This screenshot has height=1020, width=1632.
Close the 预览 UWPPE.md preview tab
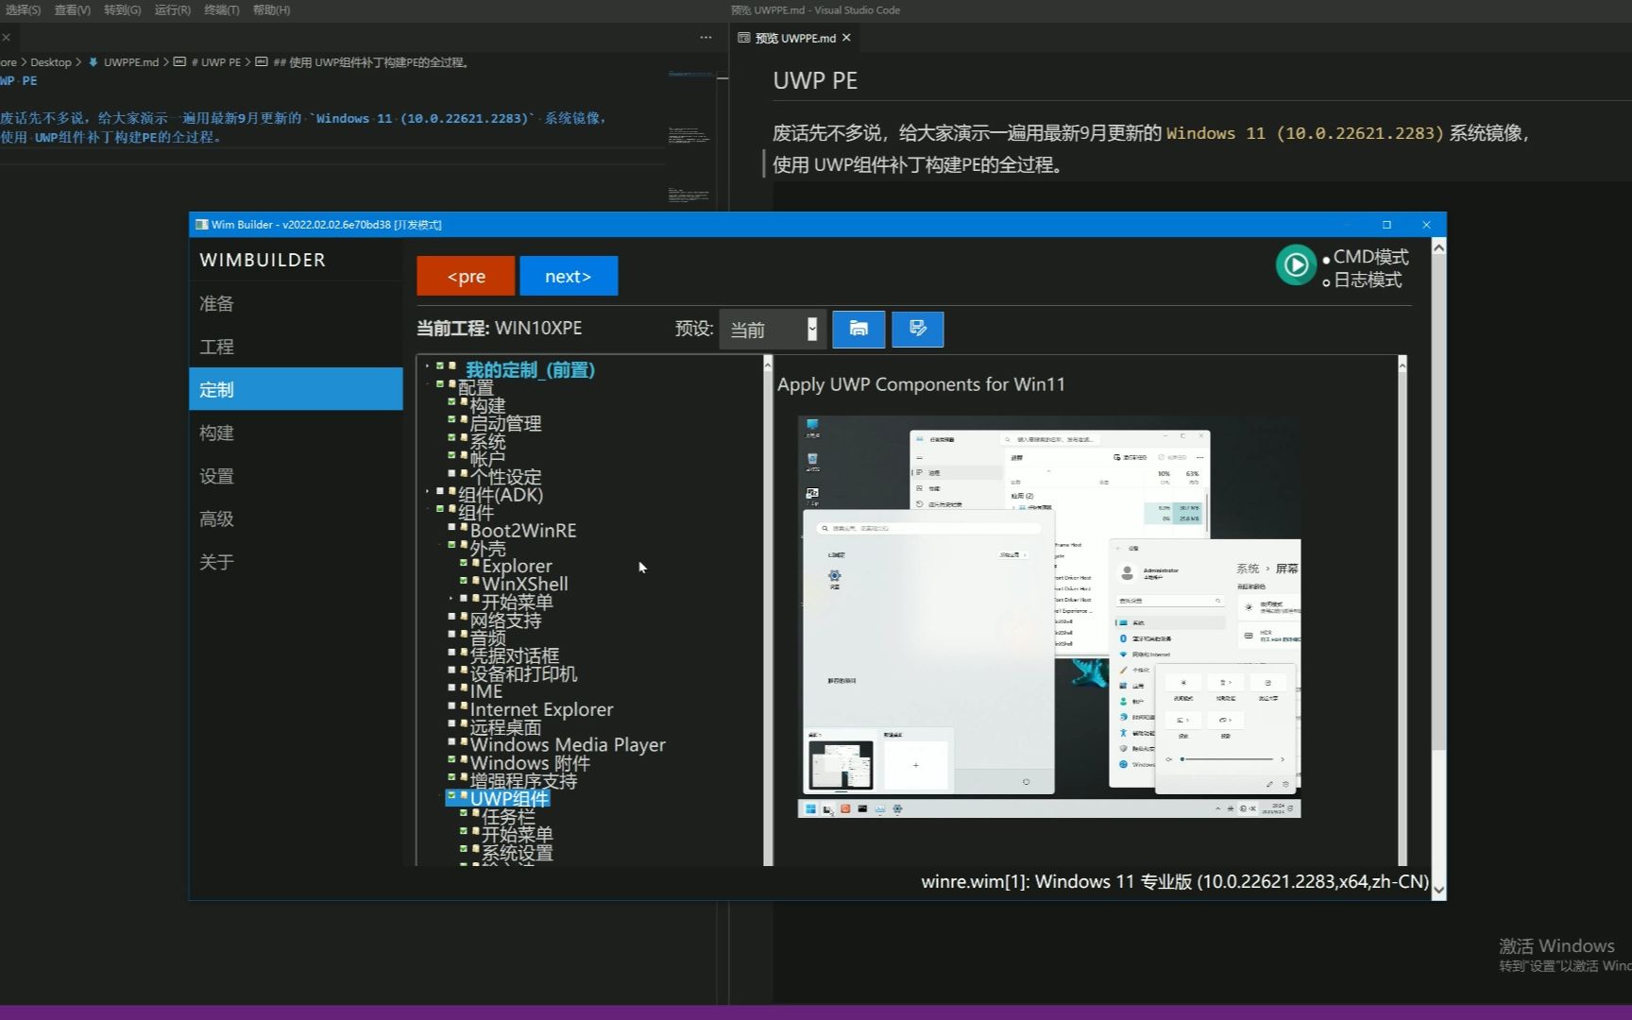[x=846, y=38]
